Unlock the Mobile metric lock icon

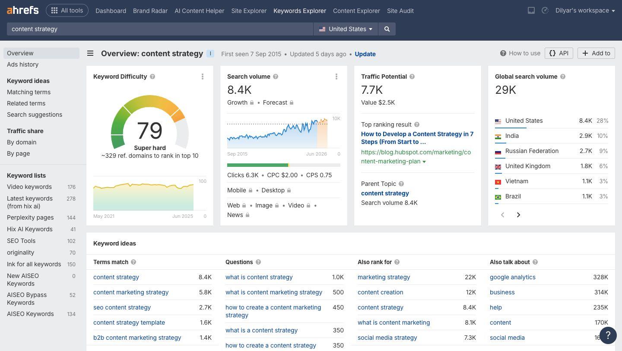[x=251, y=190]
